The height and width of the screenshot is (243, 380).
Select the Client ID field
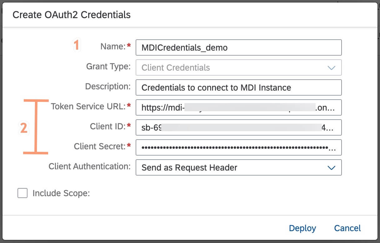(238, 127)
